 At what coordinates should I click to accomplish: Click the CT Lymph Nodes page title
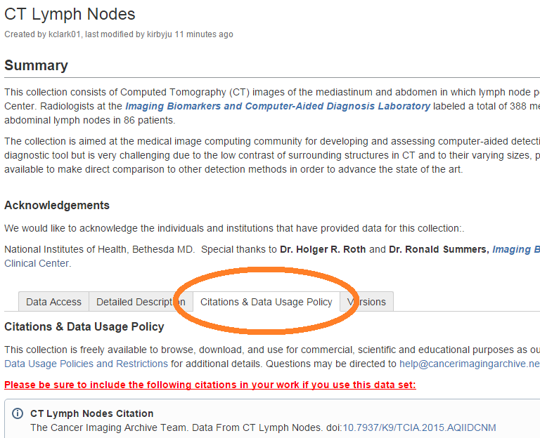70,14
